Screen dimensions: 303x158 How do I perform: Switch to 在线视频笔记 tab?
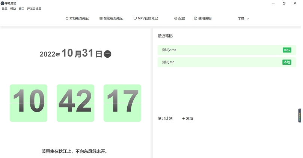[111, 18]
